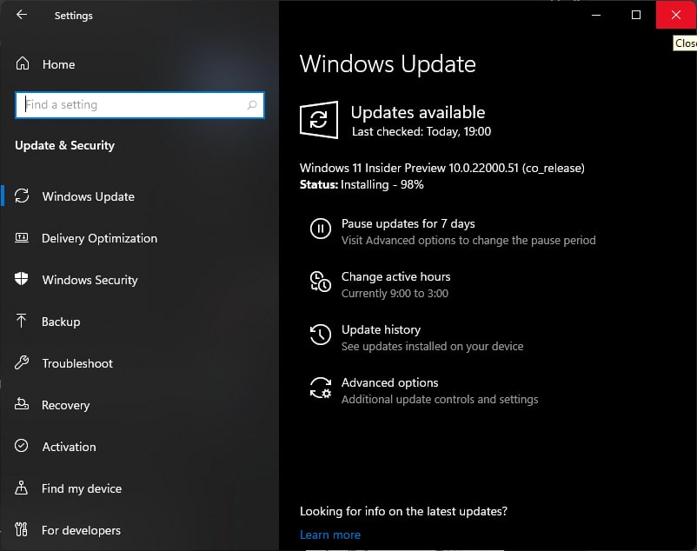The width and height of the screenshot is (697, 551).
Task: Open For developers settings
Action: 81,530
